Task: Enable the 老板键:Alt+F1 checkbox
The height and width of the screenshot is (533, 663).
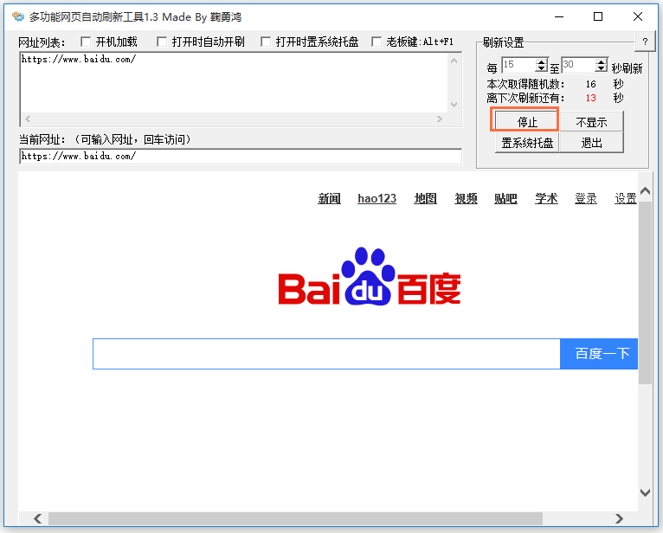Action: [x=377, y=42]
